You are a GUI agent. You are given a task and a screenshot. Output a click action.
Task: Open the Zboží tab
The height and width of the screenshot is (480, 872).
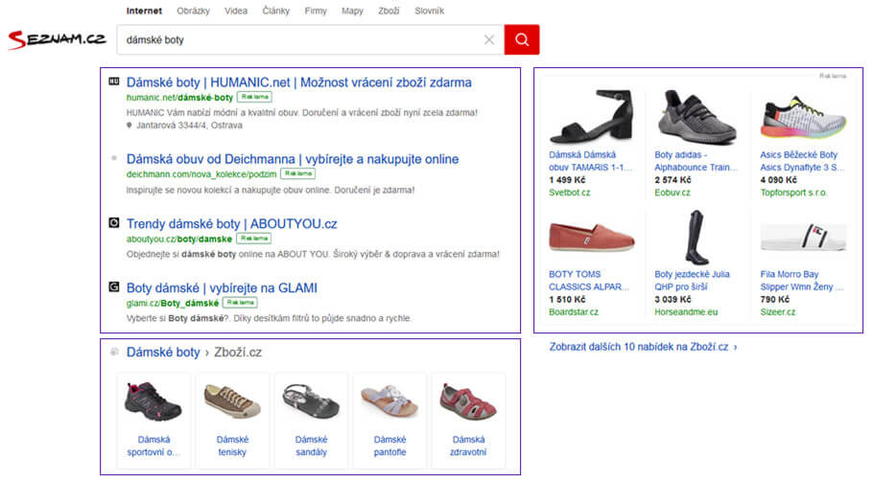[389, 11]
